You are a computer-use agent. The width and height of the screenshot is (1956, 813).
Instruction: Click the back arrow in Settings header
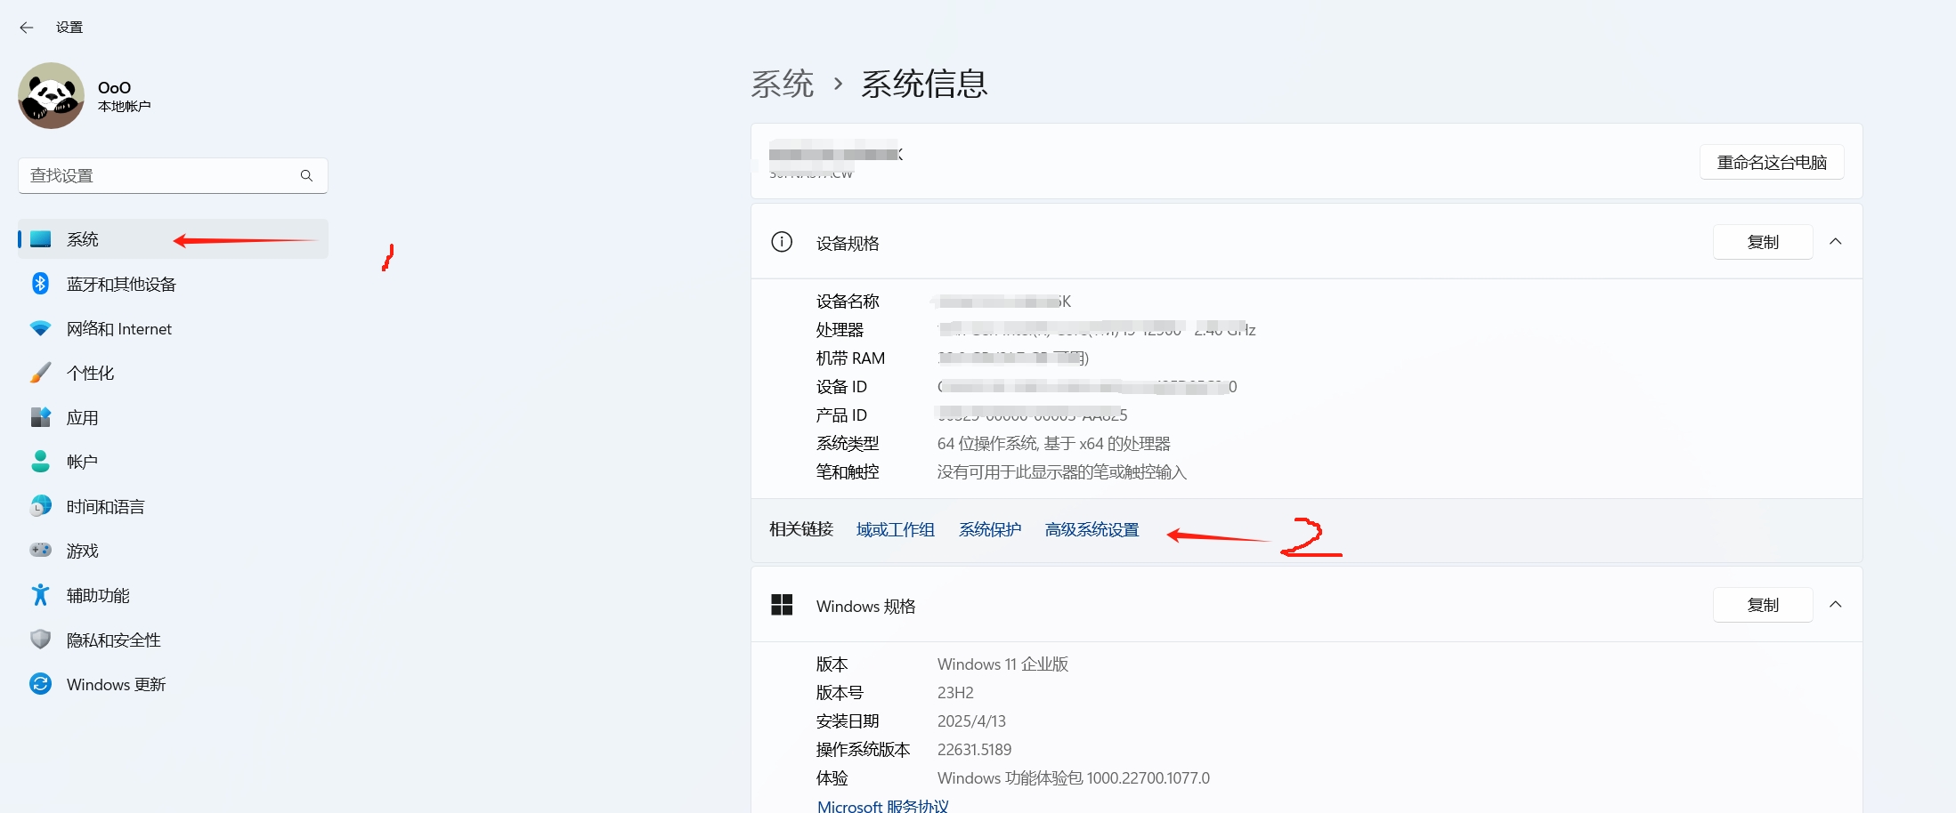(27, 28)
